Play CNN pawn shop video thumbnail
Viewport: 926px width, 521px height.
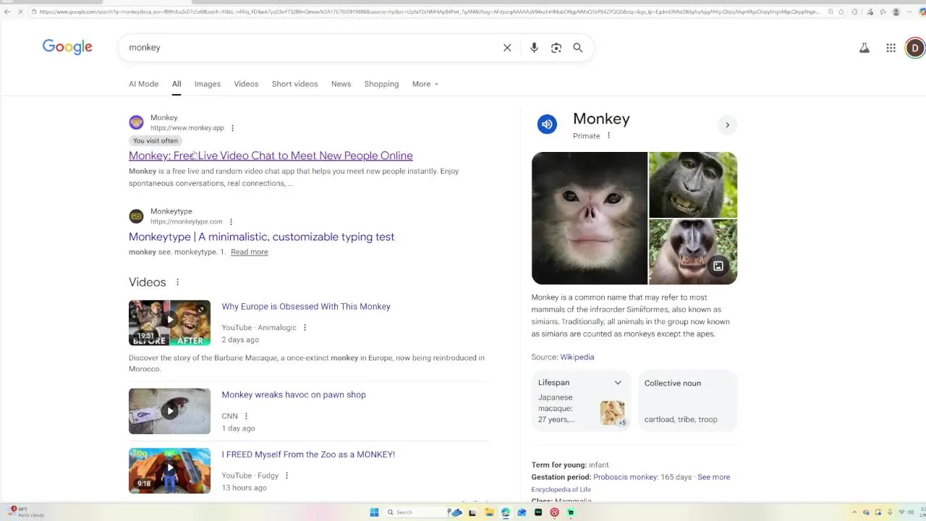pos(169,411)
